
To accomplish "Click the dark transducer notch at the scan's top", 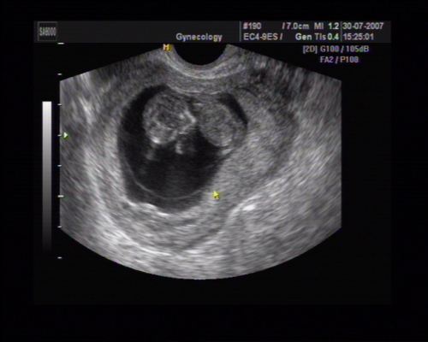I will pyautogui.click(x=200, y=55).
